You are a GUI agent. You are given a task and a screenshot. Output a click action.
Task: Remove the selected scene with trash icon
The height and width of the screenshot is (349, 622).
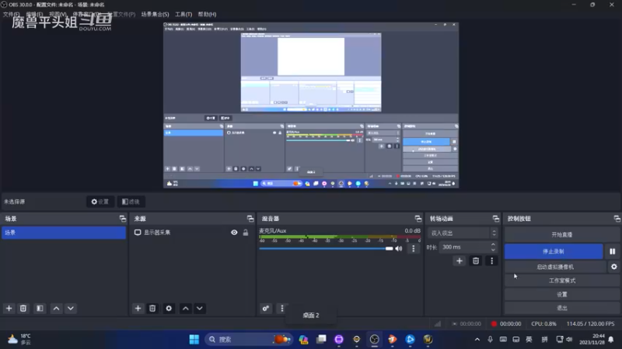tap(23, 308)
